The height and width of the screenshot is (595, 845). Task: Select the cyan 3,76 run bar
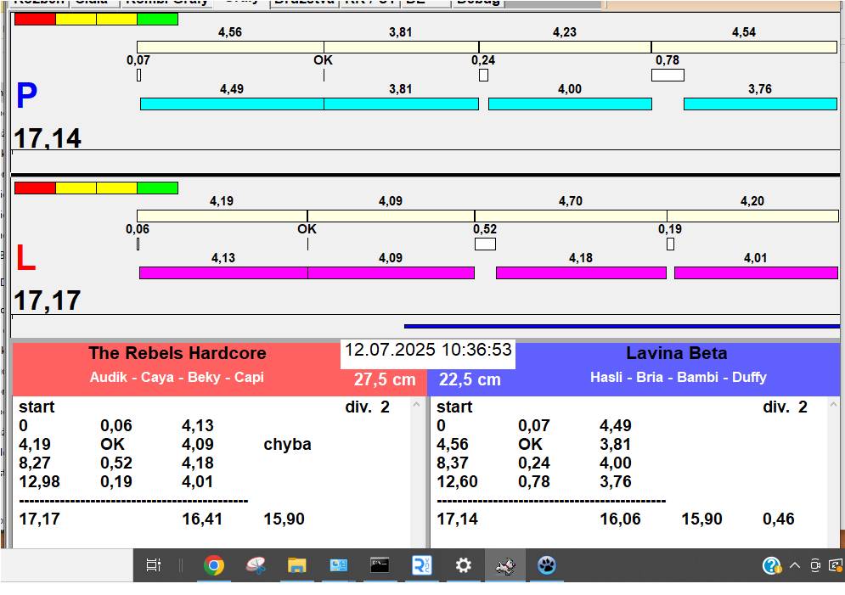[x=760, y=104]
